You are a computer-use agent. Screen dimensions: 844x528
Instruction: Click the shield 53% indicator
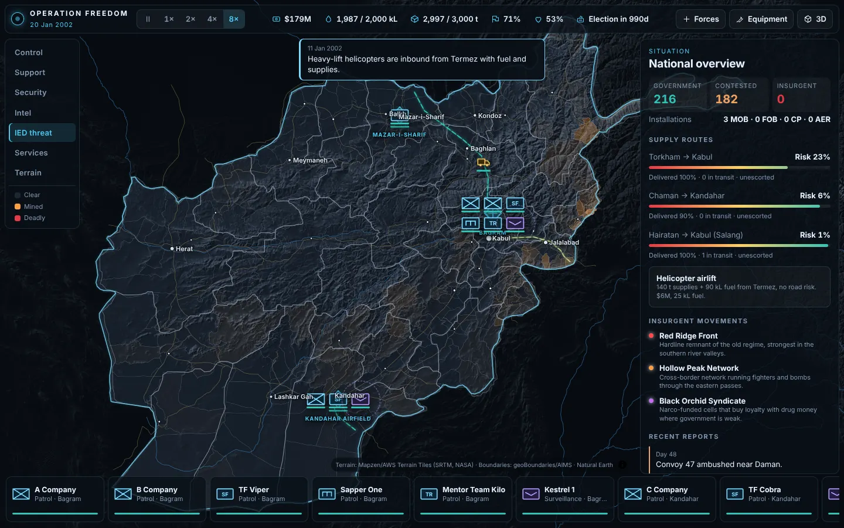click(549, 19)
